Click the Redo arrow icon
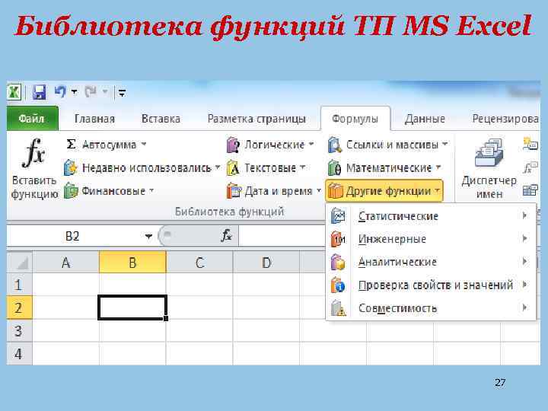548x411 pixels. pyautogui.click(x=91, y=92)
